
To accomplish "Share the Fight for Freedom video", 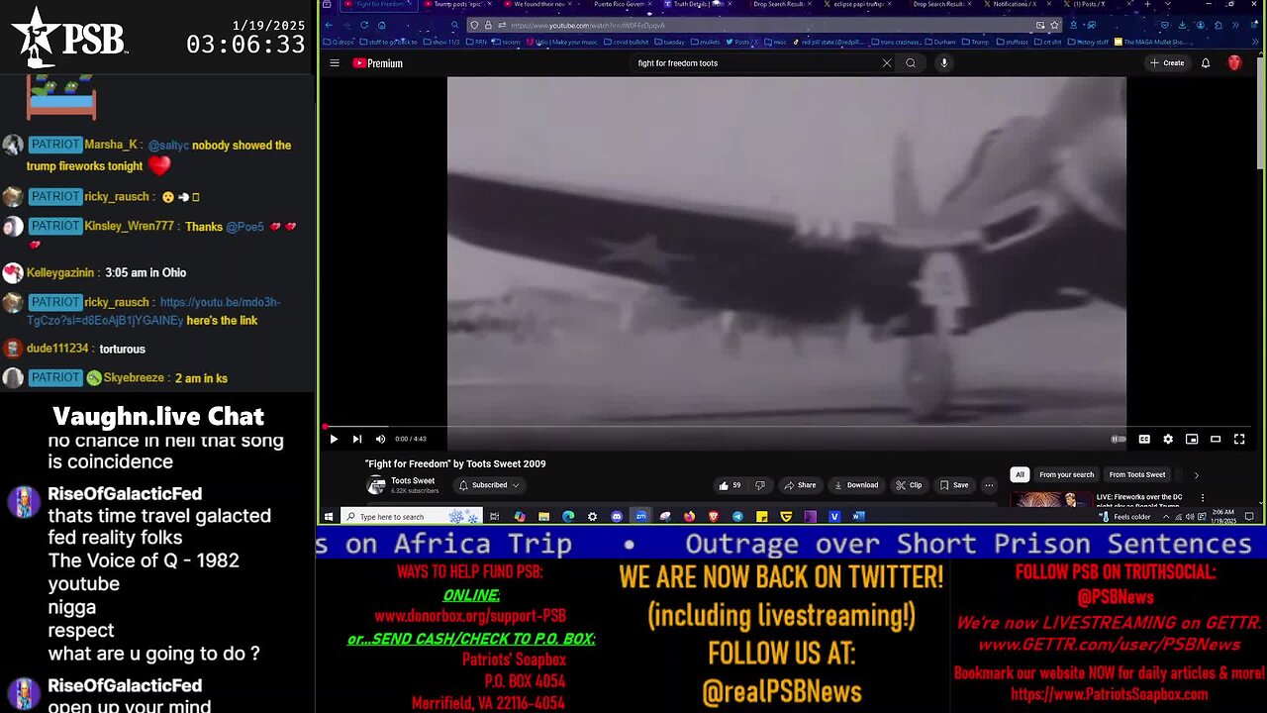I will tap(800, 485).
